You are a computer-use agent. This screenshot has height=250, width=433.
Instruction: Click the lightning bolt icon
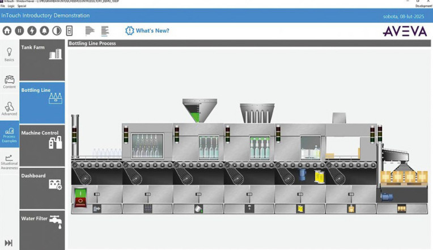[x=32, y=31]
